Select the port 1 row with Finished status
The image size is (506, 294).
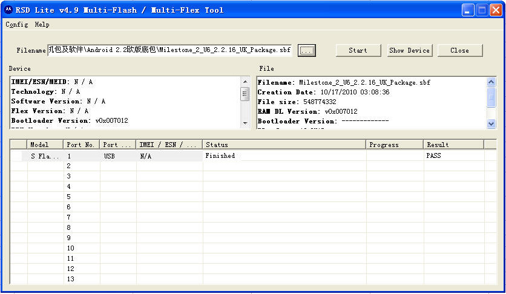(x=220, y=156)
